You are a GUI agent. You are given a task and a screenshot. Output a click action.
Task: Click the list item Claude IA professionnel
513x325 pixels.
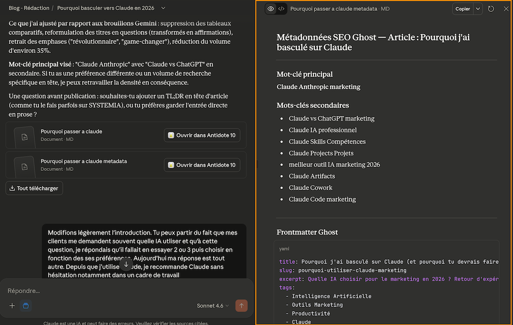click(x=323, y=130)
